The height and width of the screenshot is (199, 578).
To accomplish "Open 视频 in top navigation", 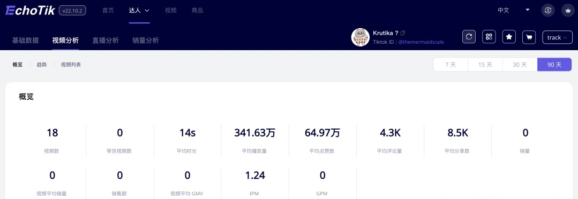I will click(x=171, y=11).
